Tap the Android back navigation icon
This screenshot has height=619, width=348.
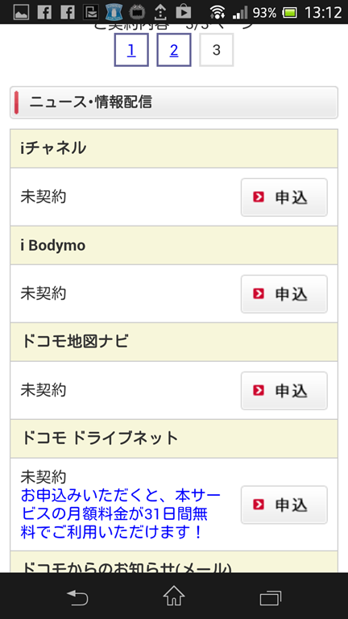[x=77, y=597]
